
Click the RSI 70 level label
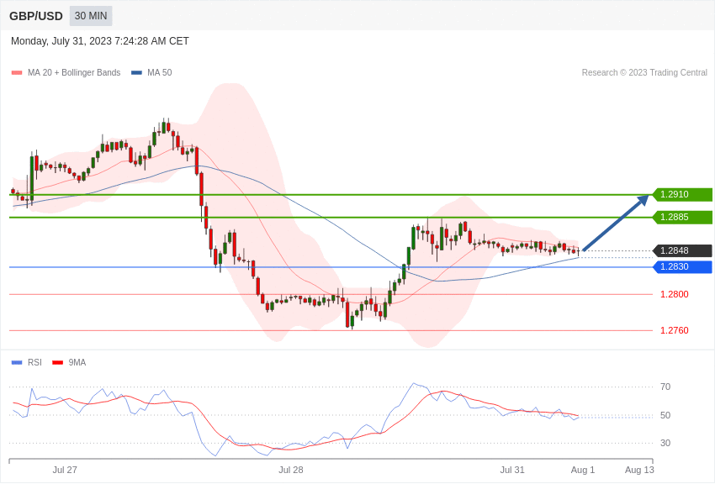point(665,387)
